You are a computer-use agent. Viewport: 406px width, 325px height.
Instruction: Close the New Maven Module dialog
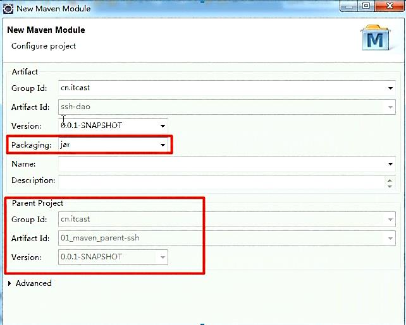click(390, 6)
